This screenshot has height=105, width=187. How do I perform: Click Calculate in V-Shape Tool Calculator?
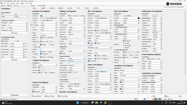point(14,33)
